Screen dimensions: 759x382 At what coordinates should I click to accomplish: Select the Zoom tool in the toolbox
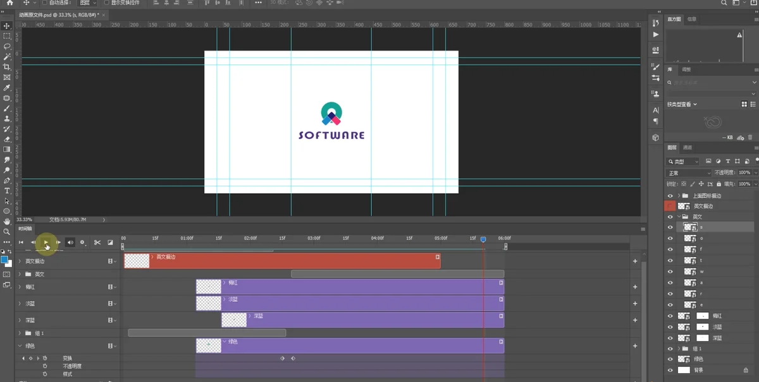7,232
